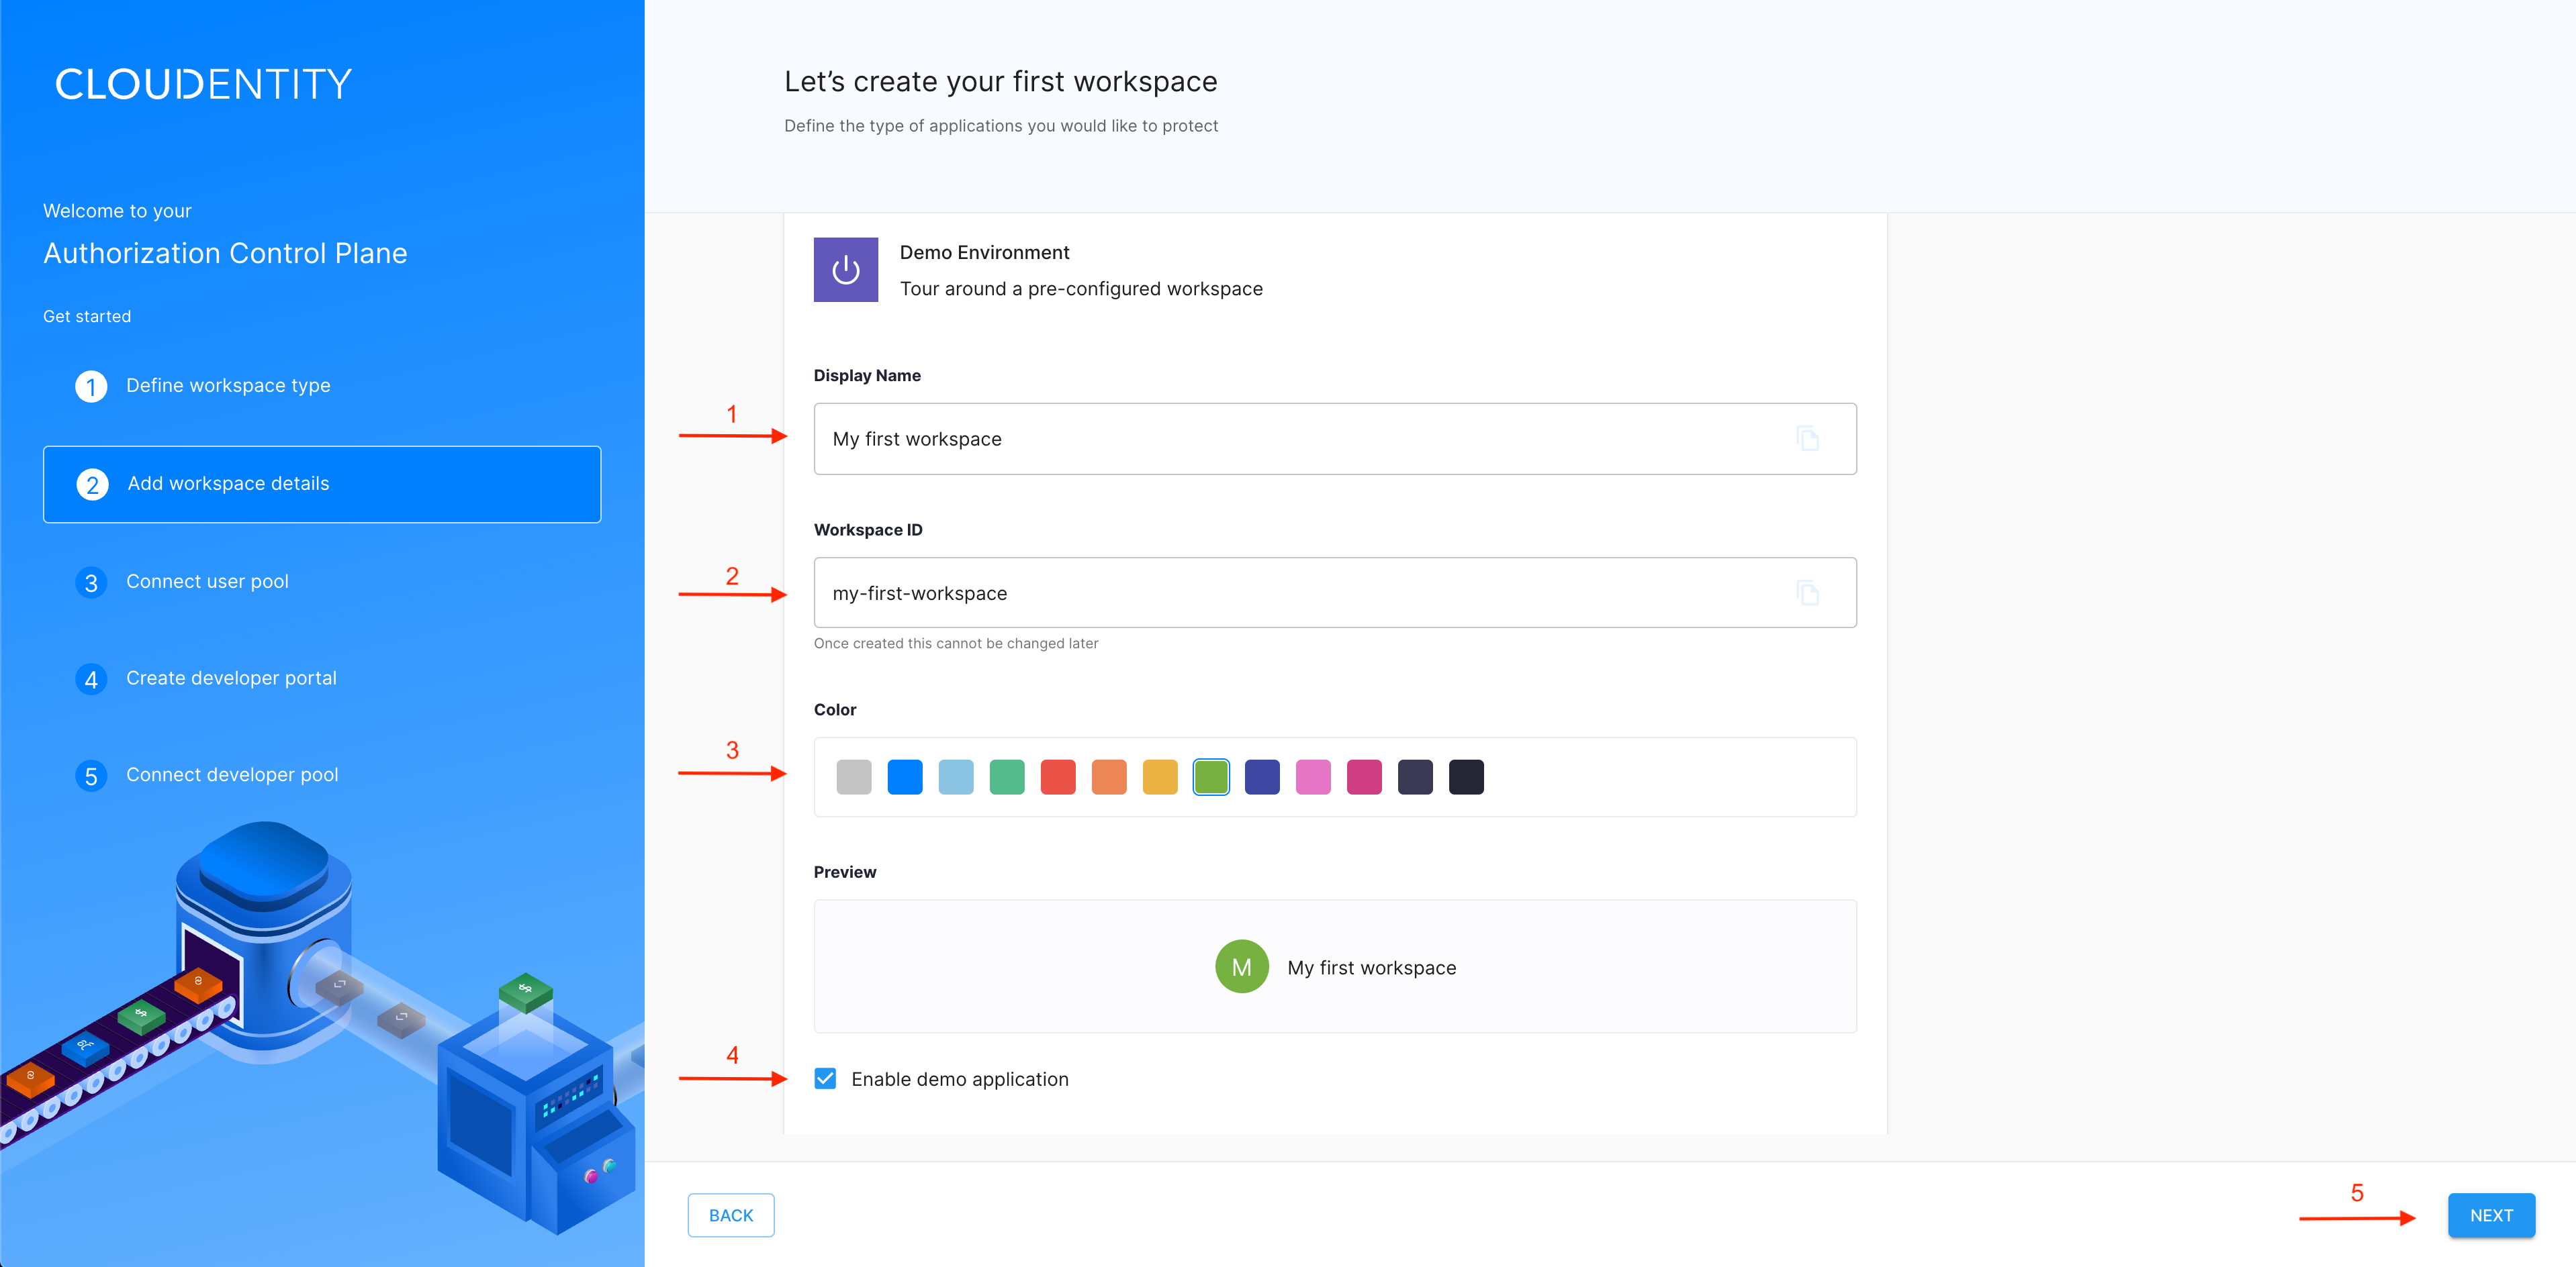The image size is (2576, 1267).
Task: Click the NEXT button
Action: tap(2491, 1215)
